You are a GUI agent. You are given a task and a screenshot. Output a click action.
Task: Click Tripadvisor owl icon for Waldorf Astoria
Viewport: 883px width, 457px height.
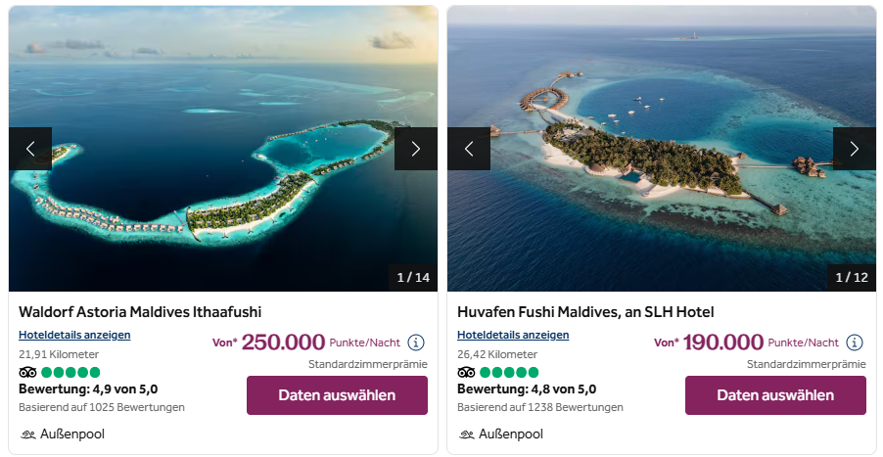point(27,372)
